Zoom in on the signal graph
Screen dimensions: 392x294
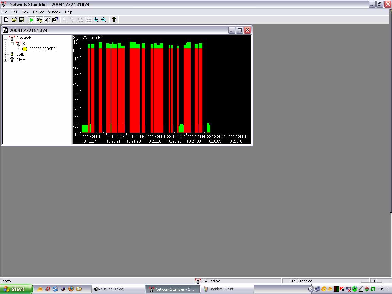96,20
